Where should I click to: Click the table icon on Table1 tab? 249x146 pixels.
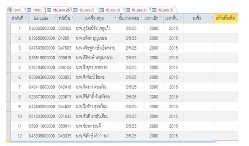click(29, 10)
